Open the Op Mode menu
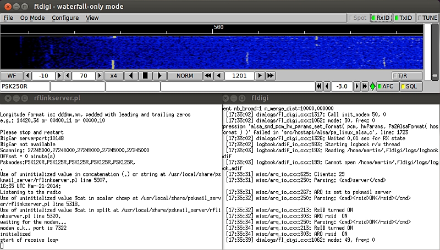 [32, 18]
